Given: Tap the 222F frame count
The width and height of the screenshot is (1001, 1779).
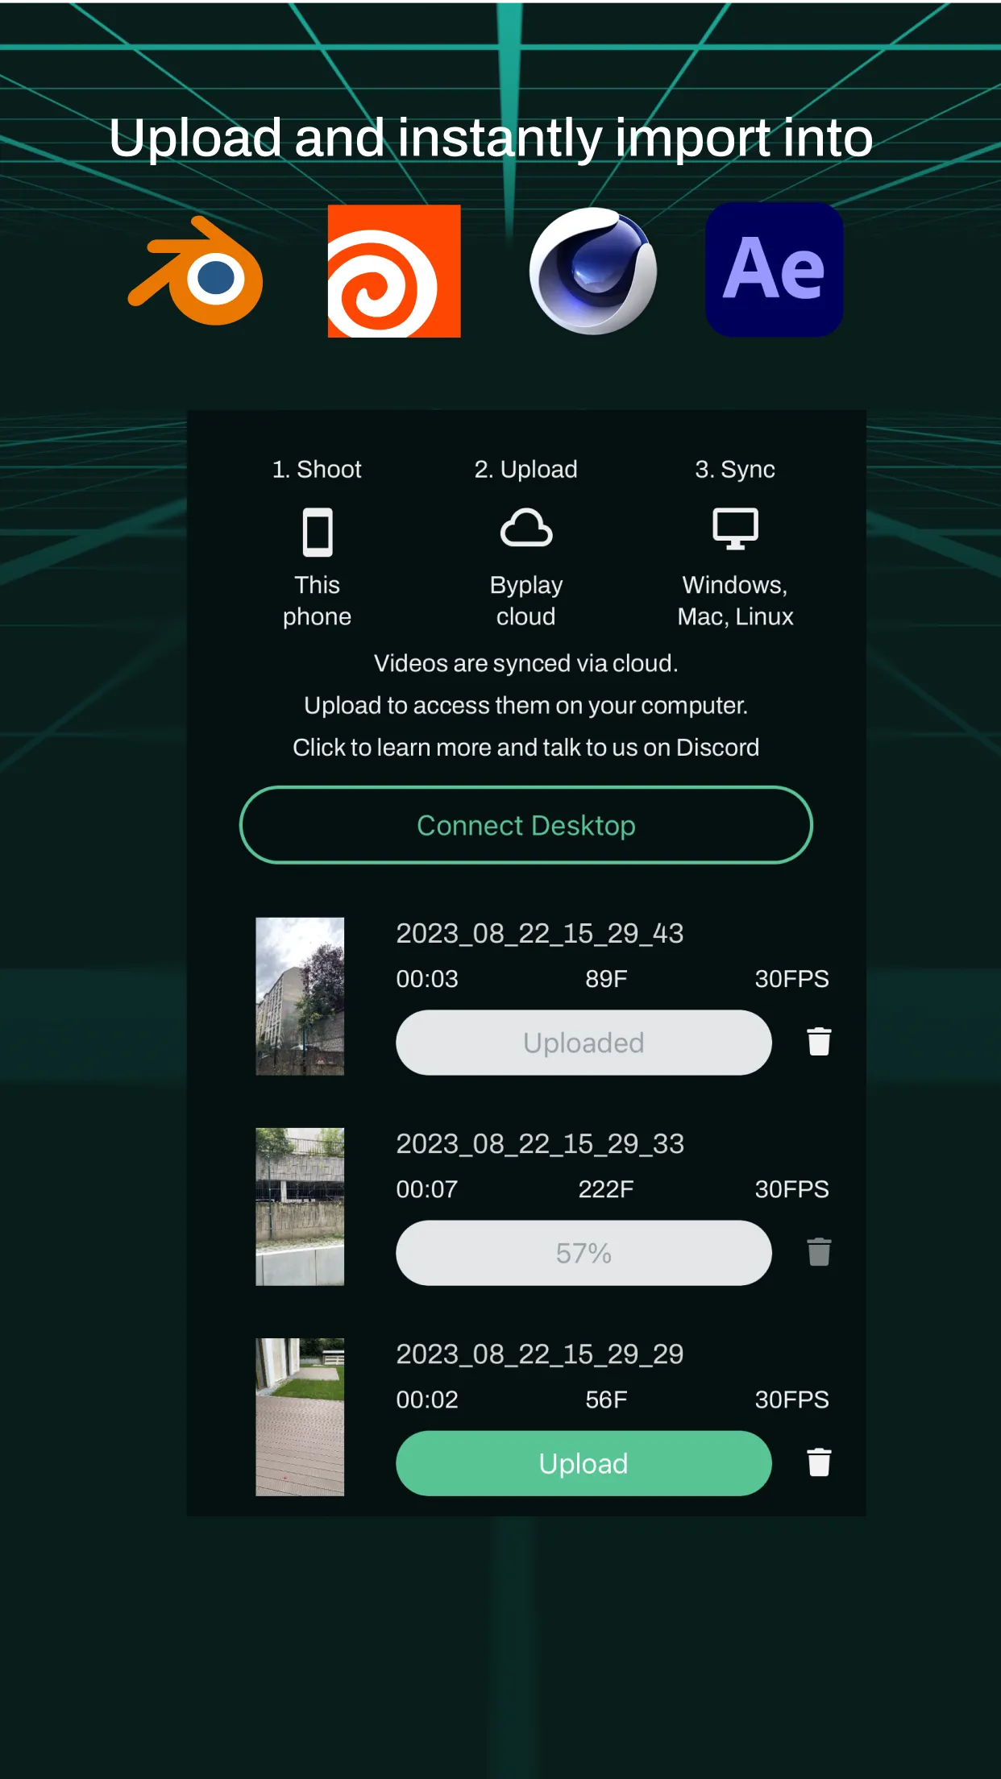Looking at the screenshot, I should point(606,1189).
